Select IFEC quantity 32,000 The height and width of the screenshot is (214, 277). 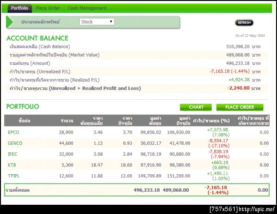66,154
